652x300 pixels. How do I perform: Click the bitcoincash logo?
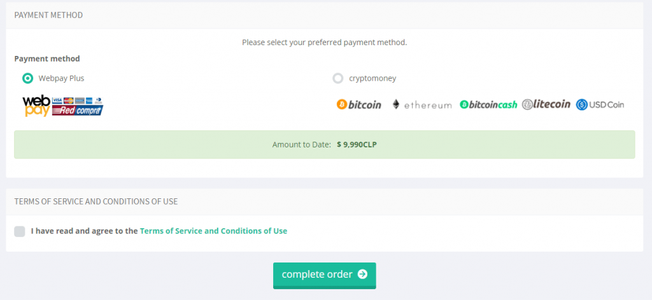click(488, 105)
